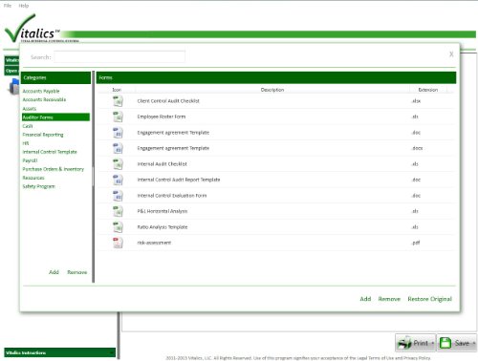Select the Resources category
Screen dimensions: 478x361
coord(33,178)
